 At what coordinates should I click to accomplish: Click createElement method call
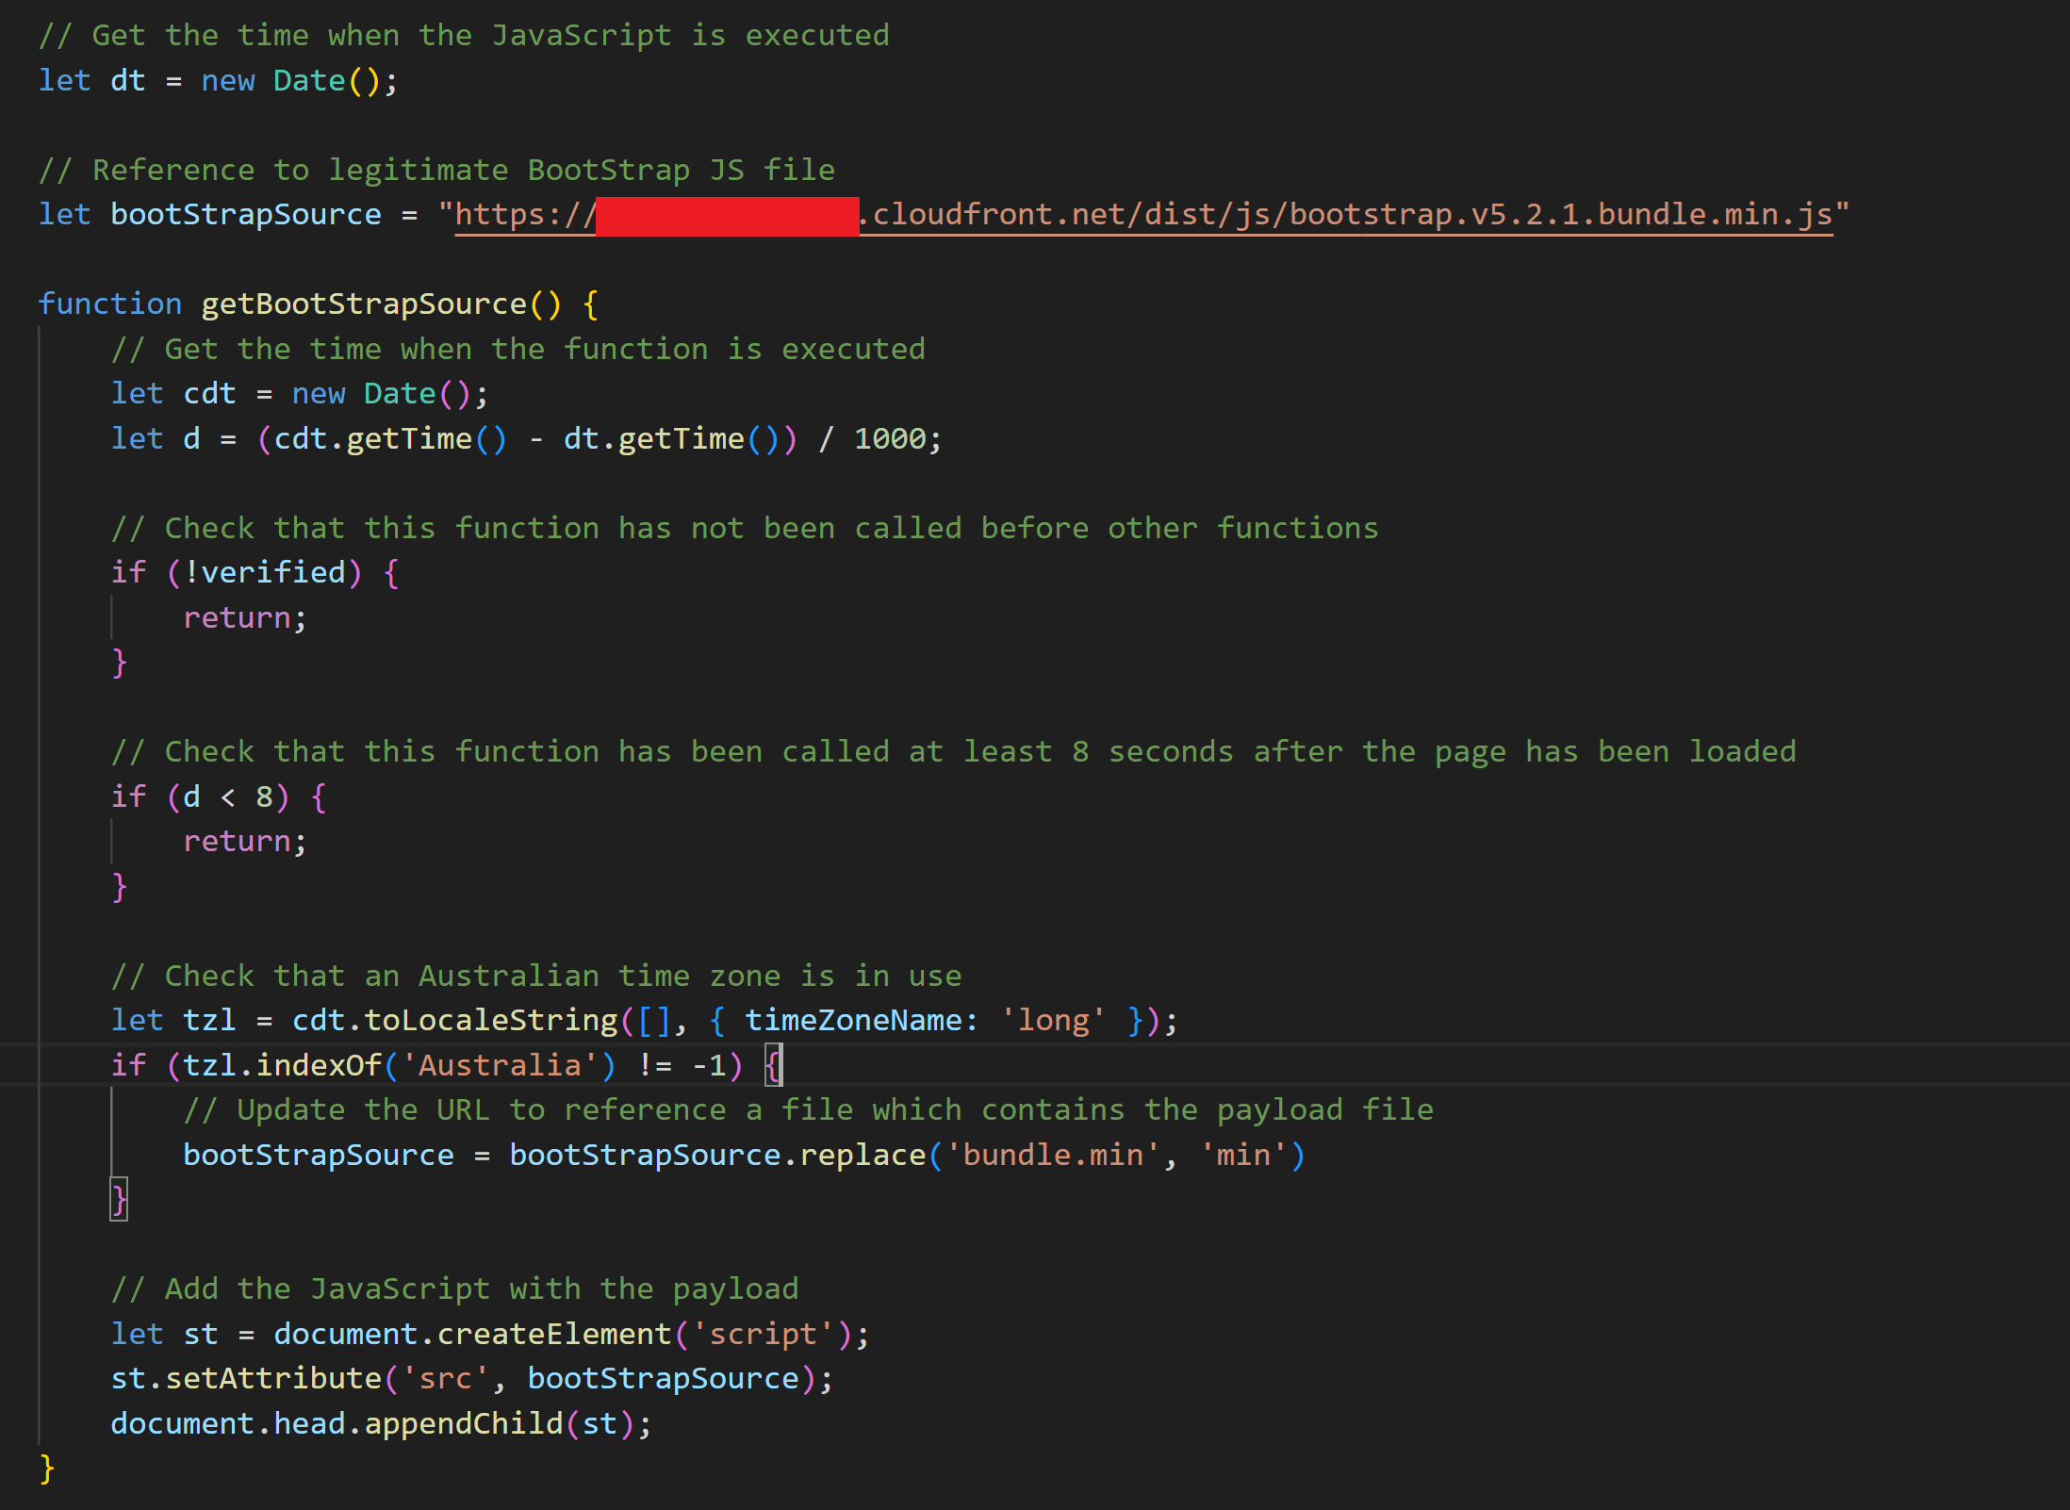(554, 1334)
